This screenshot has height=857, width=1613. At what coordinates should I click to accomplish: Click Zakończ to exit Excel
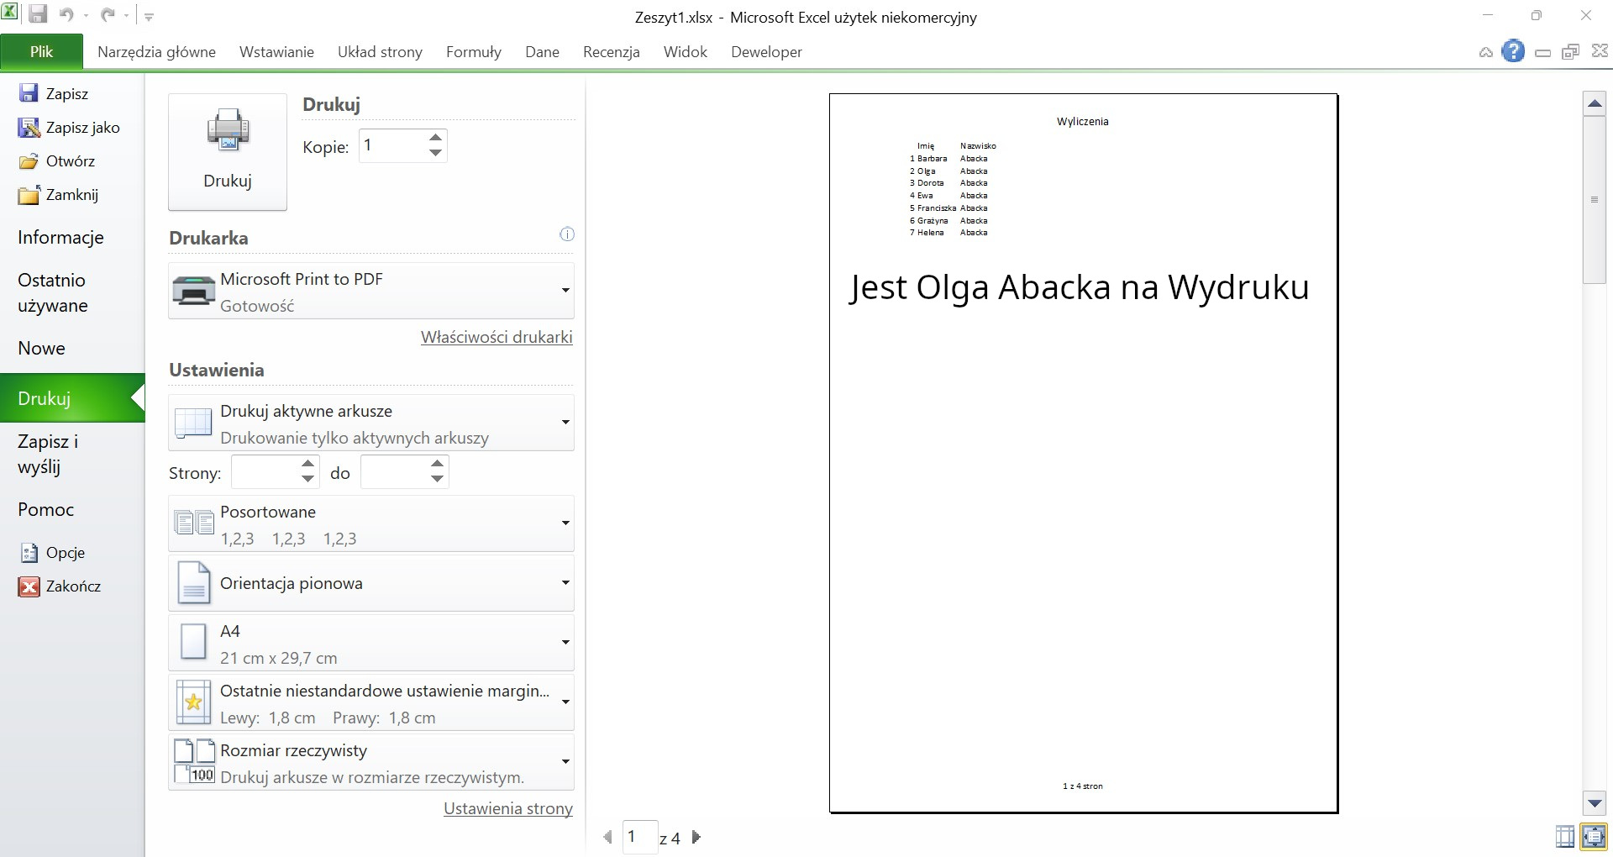pyautogui.click(x=60, y=586)
